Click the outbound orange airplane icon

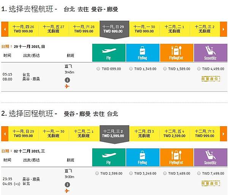tap(67, 86)
